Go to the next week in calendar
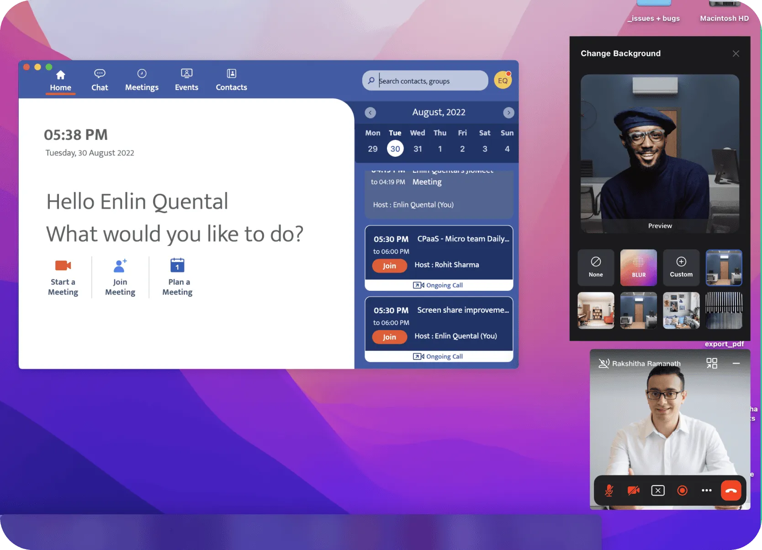The image size is (762, 550). 508,113
